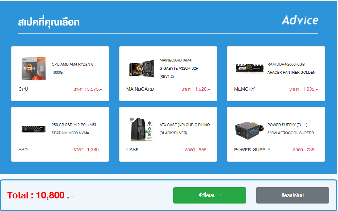Click the MAINBOARD category label
This screenshot has width=338, height=211.
pos(140,89)
